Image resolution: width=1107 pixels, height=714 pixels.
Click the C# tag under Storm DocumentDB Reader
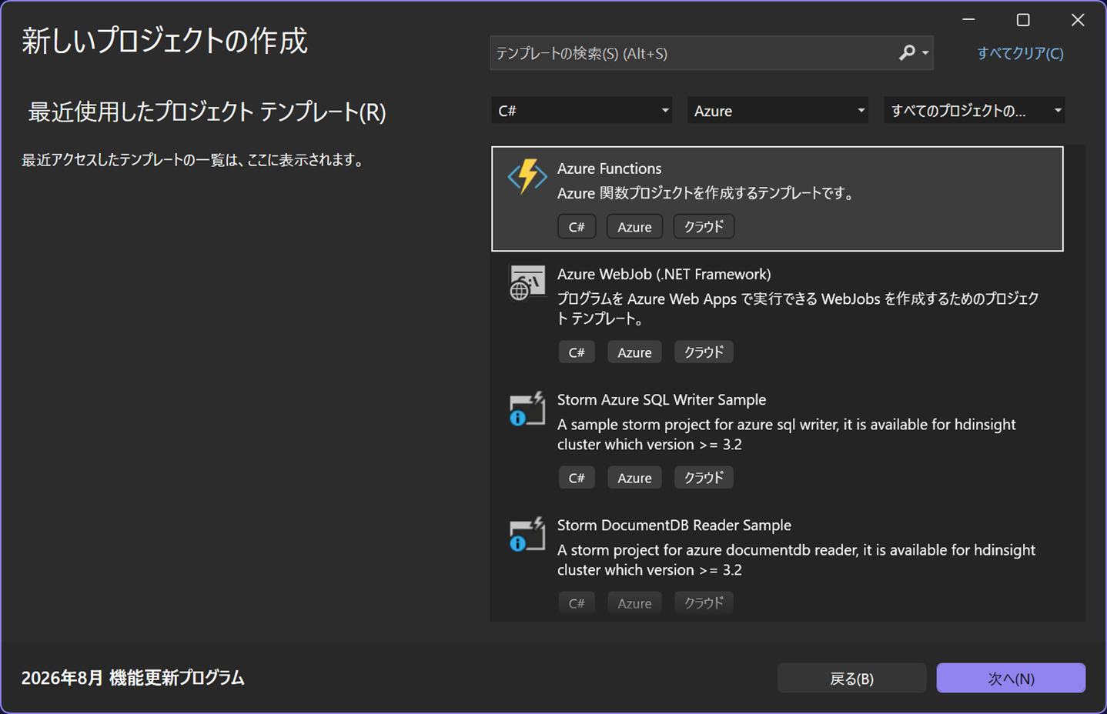point(577,603)
